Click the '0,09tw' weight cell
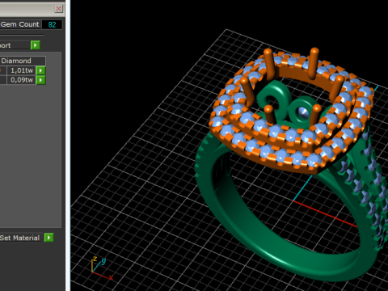388x291 pixels. pyautogui.click(x=21, y=80)
